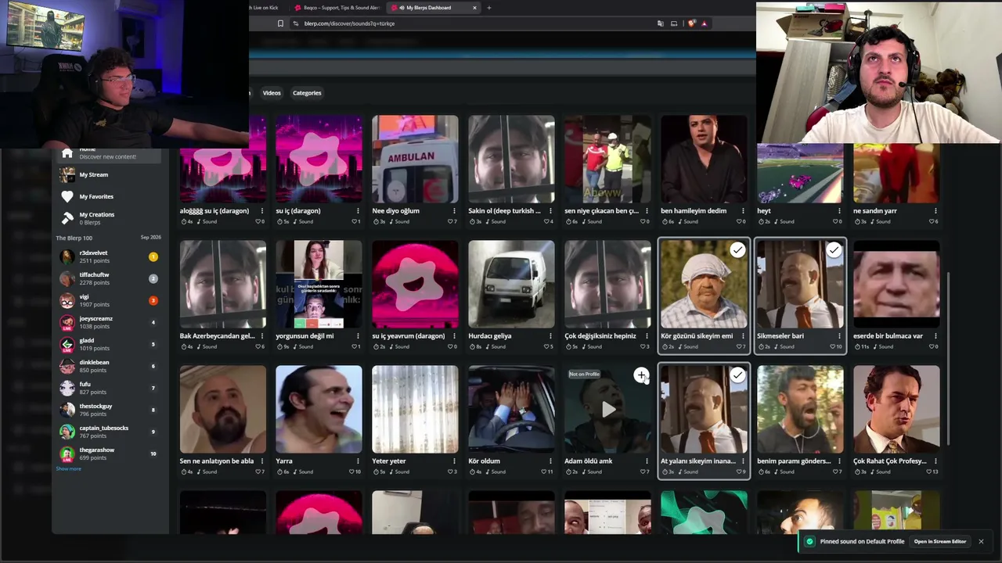Expand the 'Bak Azerbeycandan gel...' card menu

coord(261,335)
